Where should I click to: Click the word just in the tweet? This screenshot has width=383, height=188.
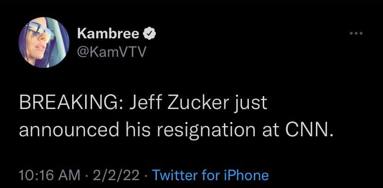tap(254, 103)
